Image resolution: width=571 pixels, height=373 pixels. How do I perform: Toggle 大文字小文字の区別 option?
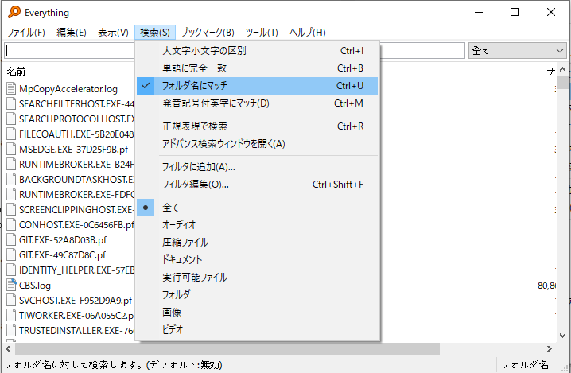click(257, 51)
